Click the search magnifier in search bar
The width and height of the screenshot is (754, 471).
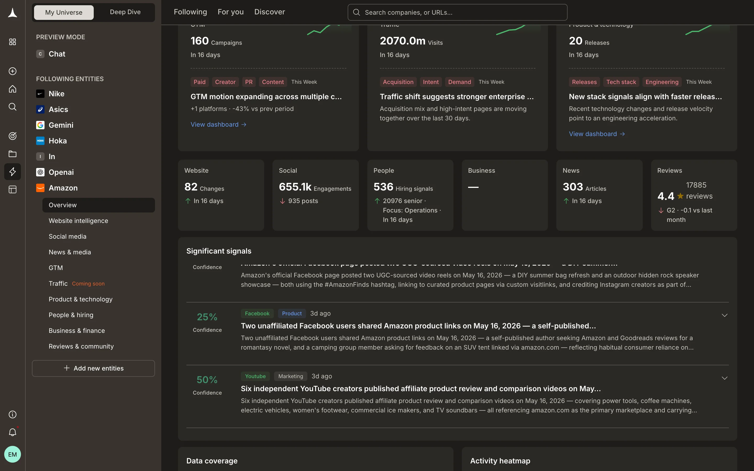click(x=356, y=12)
